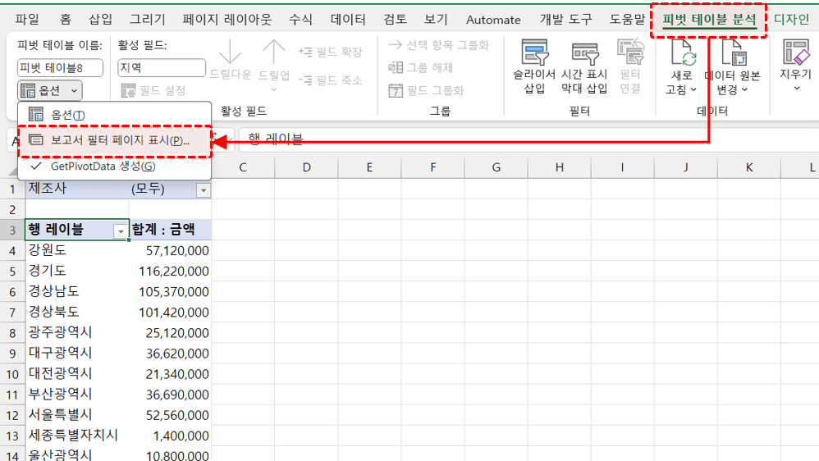
Task: Switch to the 그리기 tab
Action: coord(147,20)
